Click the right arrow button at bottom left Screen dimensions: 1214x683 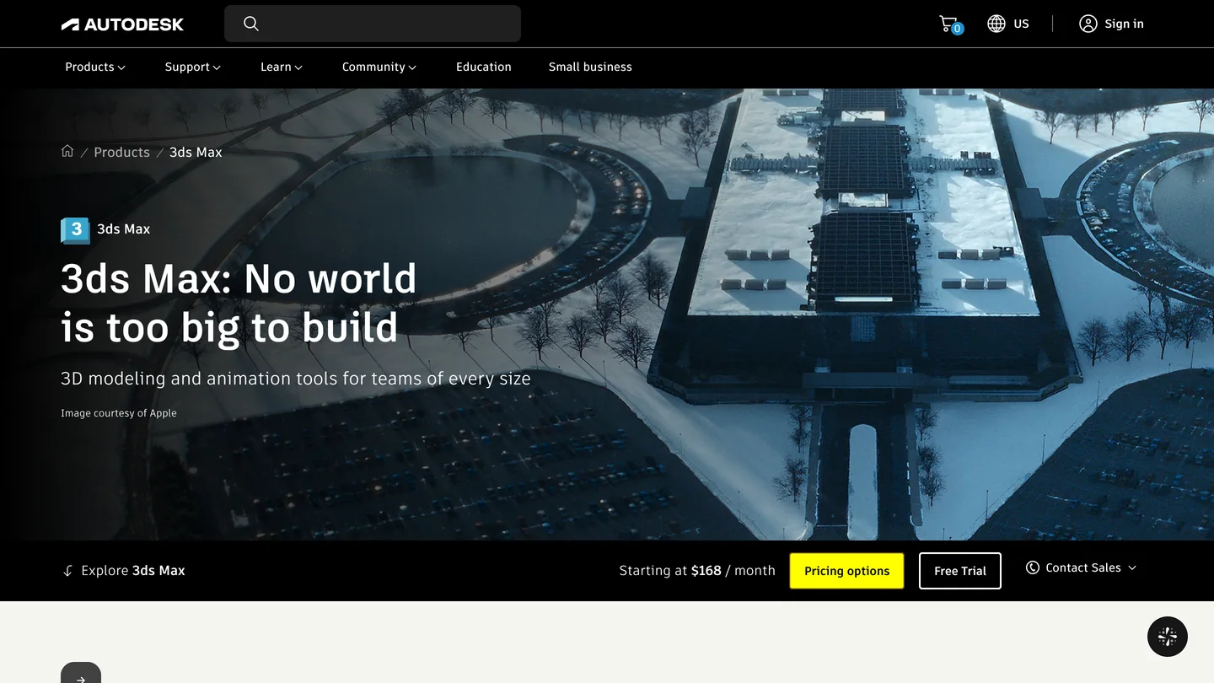click(x=81, y=675)
